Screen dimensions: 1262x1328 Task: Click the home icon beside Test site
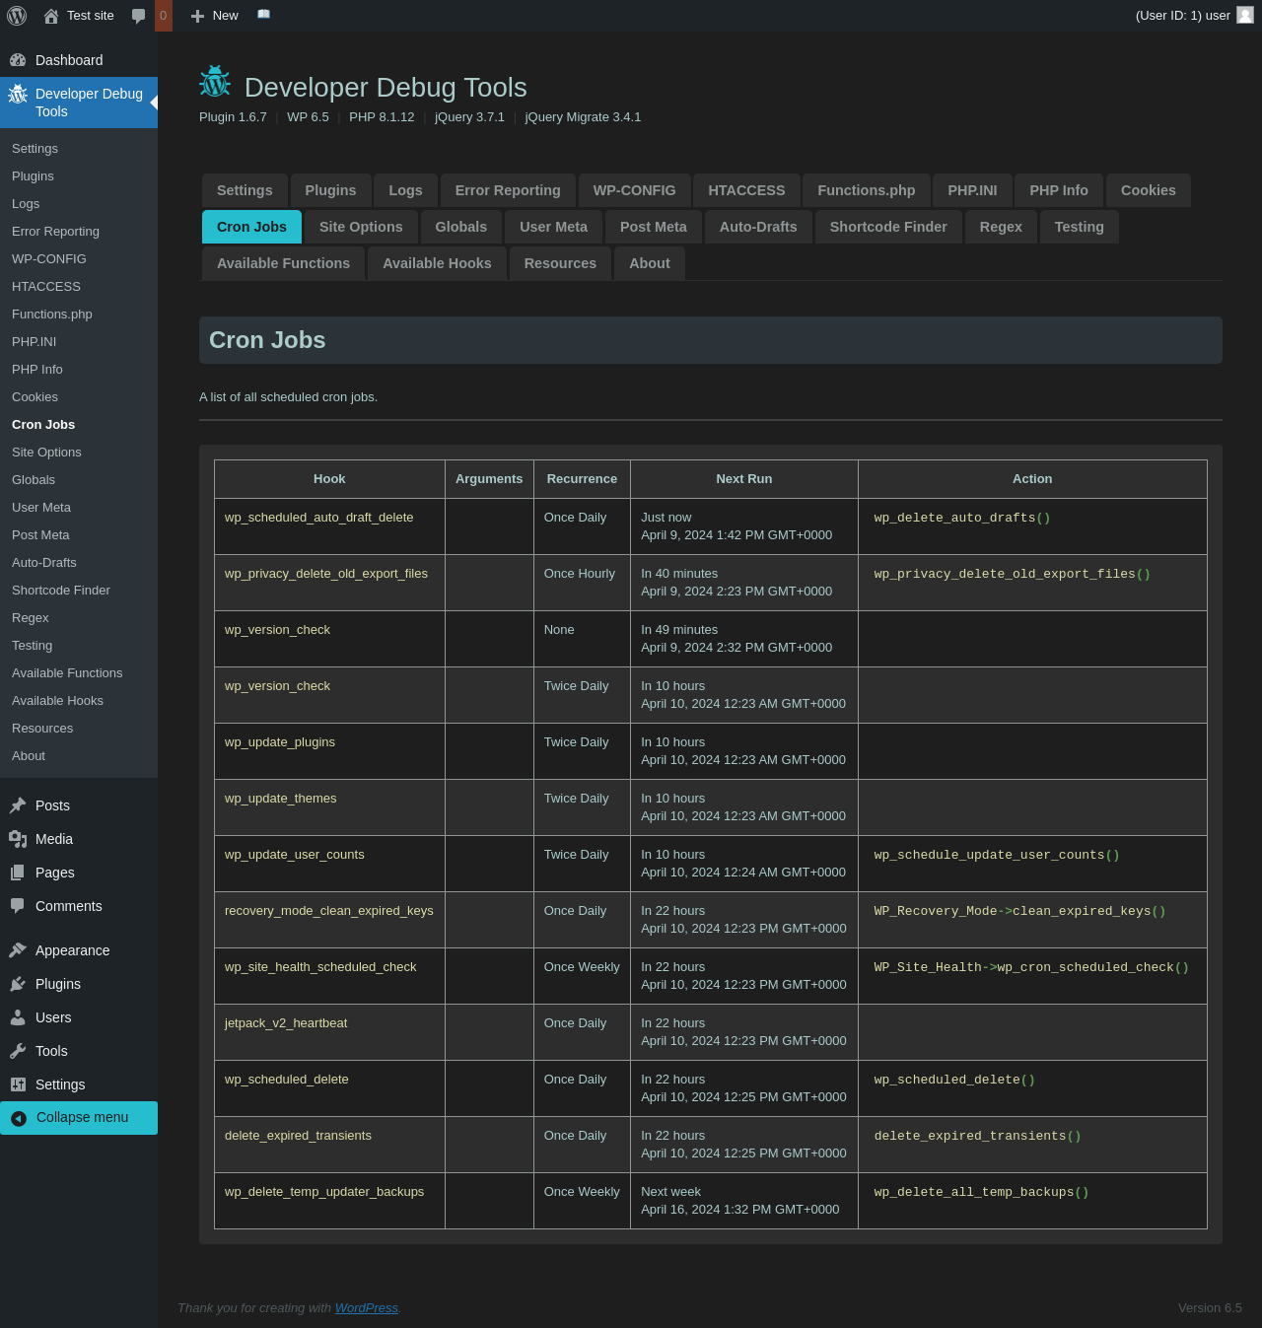click(51, 16)
